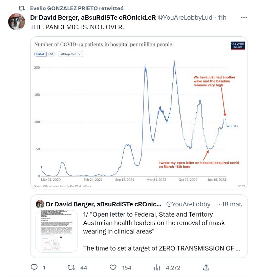The image size is (256, 279).
Task: Switch chart to LINEAR scale
Action: point(40,54)
